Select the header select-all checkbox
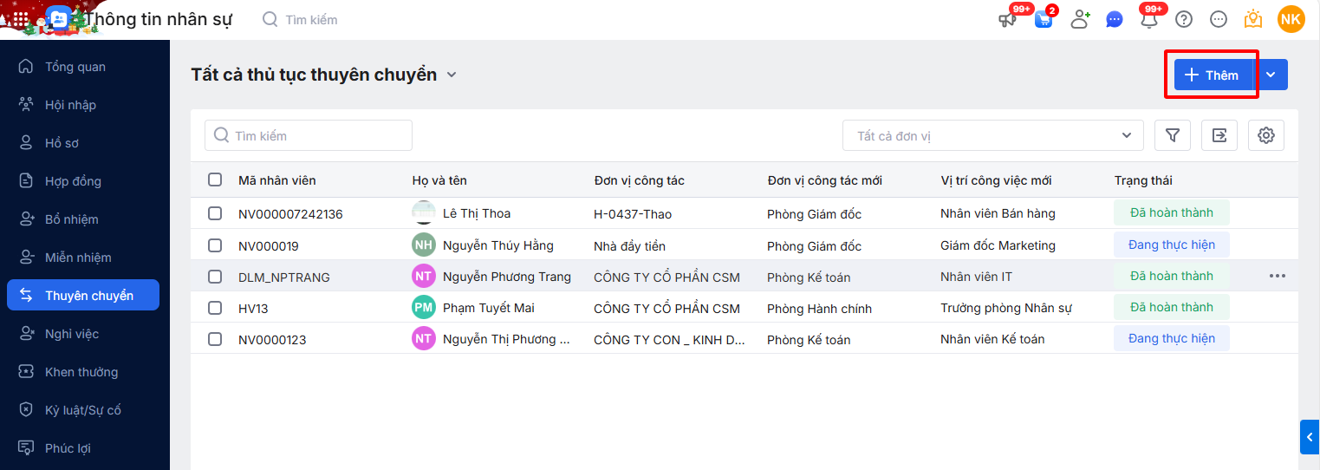1320x470 pixels. tap(215, 180)
